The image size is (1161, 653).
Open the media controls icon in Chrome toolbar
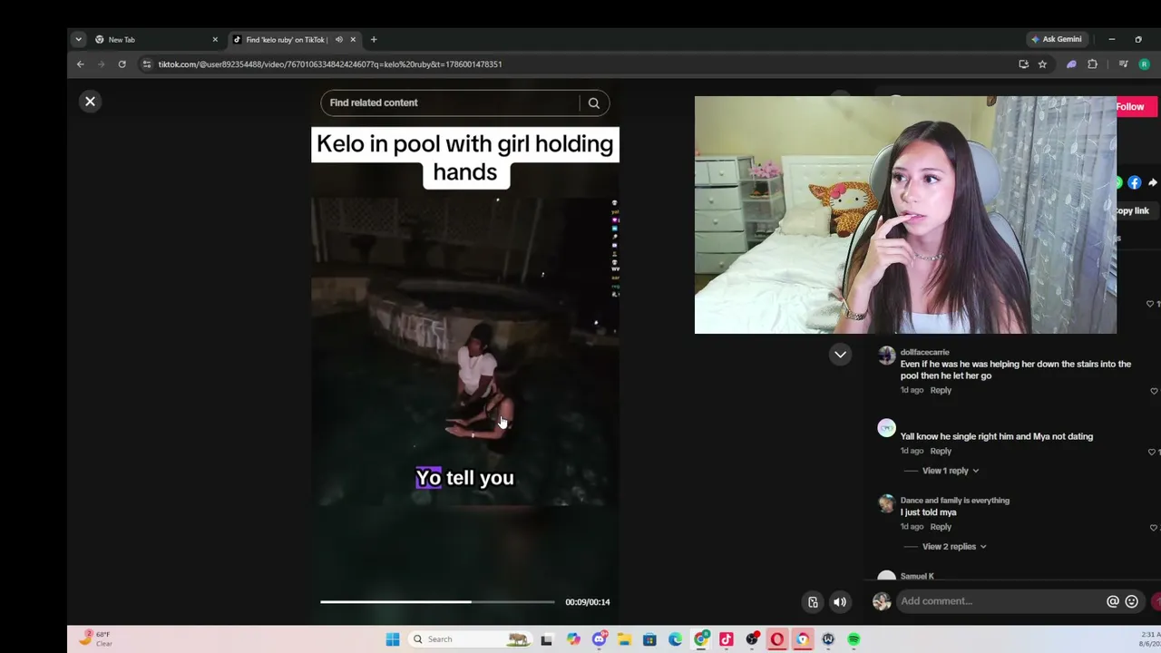coord(1123,64)
